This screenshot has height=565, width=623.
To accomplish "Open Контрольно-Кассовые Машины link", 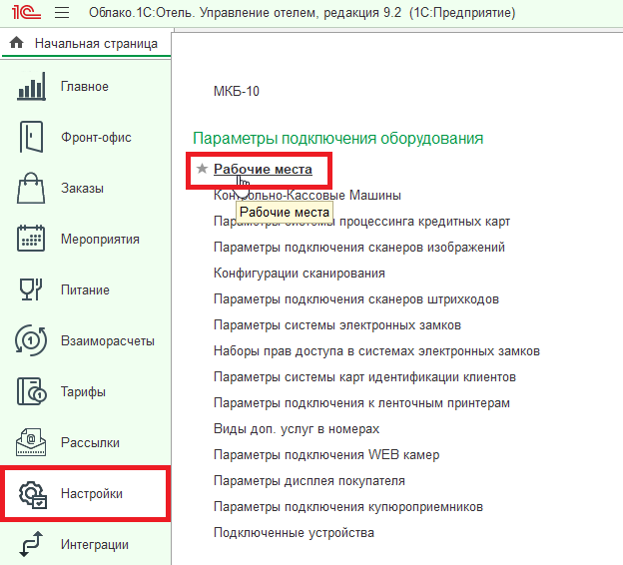I will (308, 195).
